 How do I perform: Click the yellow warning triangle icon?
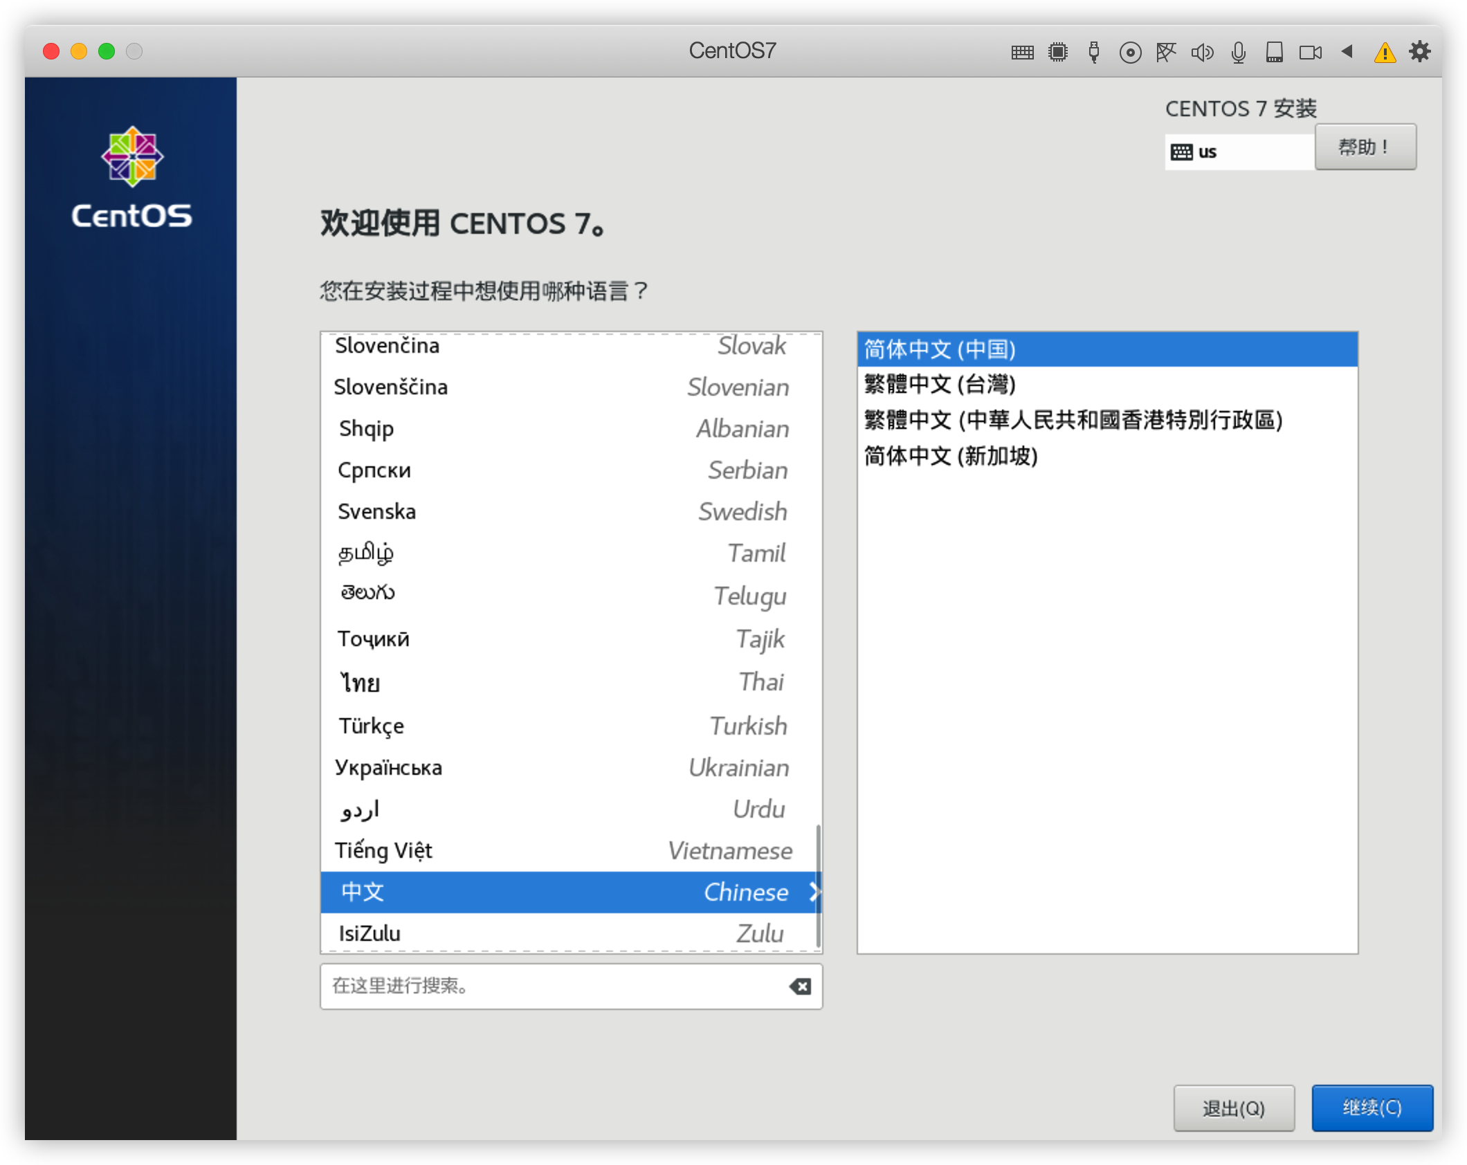[x=1385, y=53]
